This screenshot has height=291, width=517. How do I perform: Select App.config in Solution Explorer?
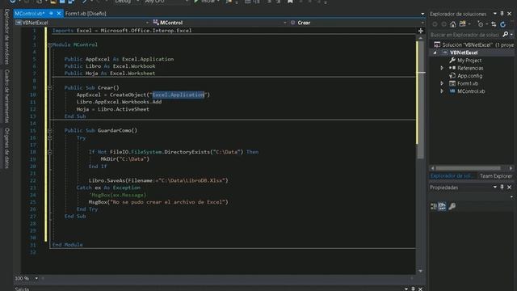pos(469,76)
